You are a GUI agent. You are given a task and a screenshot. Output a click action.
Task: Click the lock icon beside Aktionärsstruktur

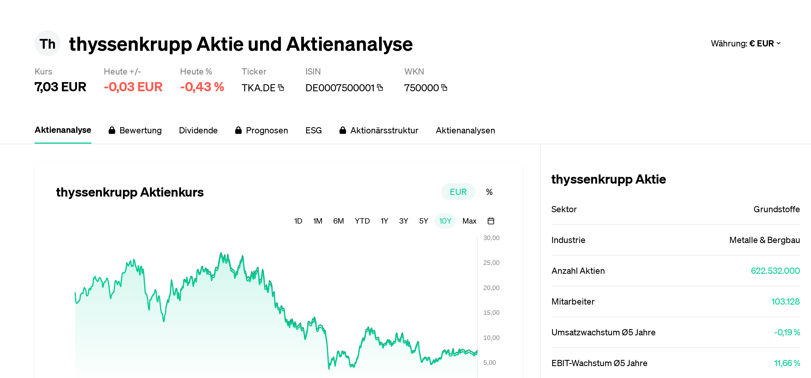click(343, 130)
